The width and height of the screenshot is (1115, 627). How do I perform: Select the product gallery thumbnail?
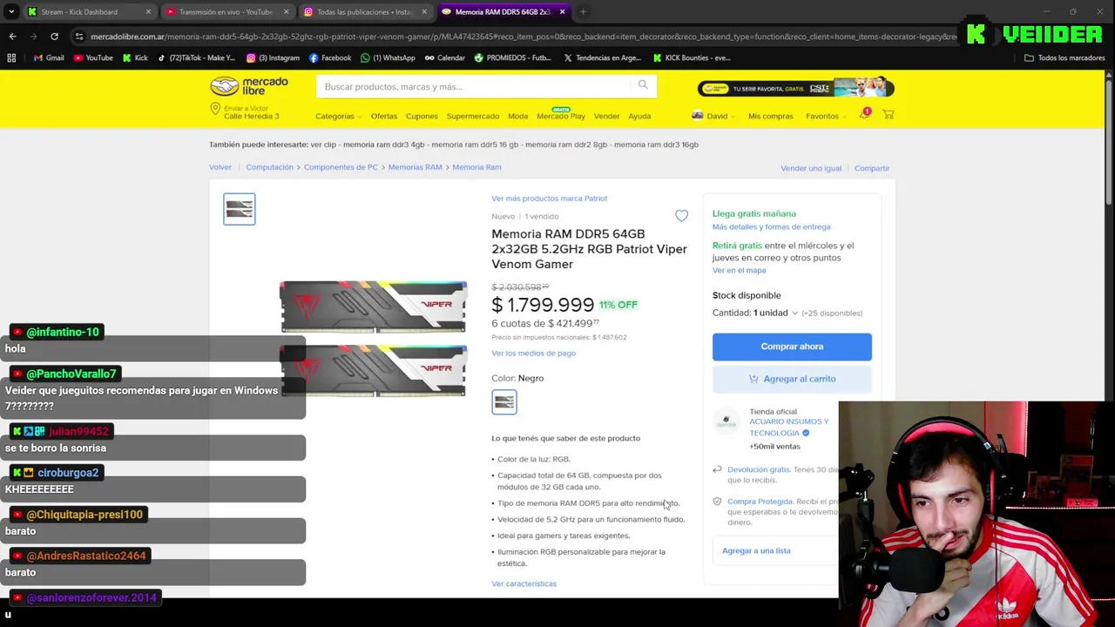point(240,209)
